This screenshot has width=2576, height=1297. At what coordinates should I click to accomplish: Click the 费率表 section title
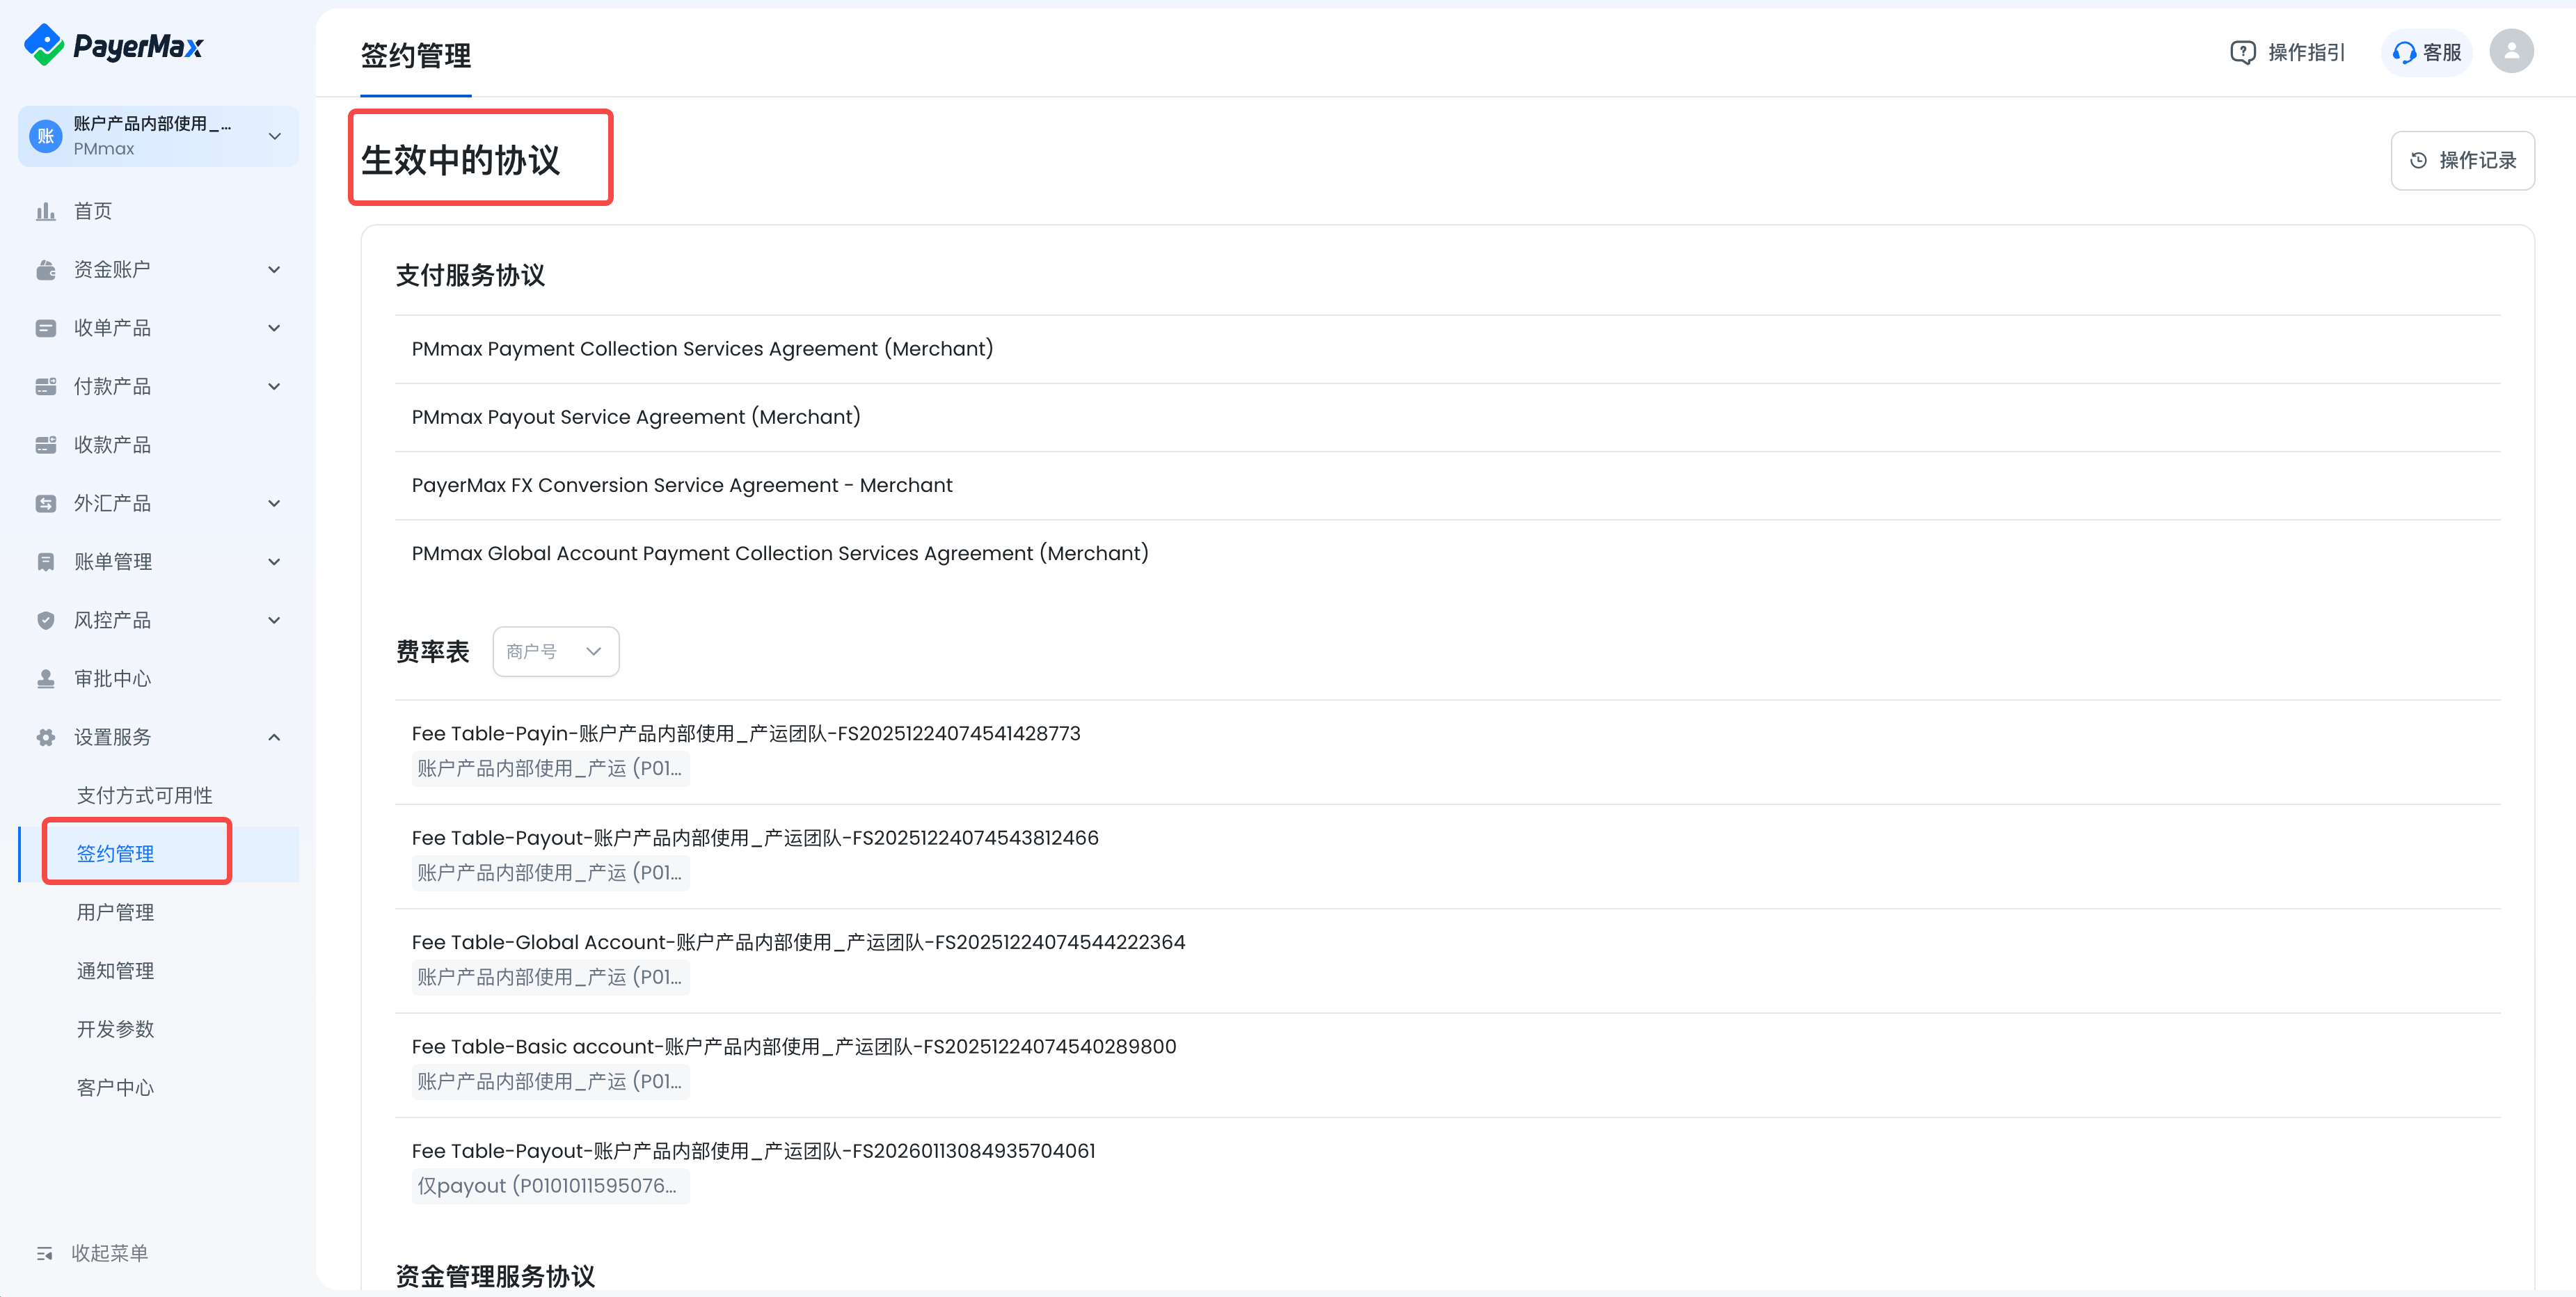432,652
